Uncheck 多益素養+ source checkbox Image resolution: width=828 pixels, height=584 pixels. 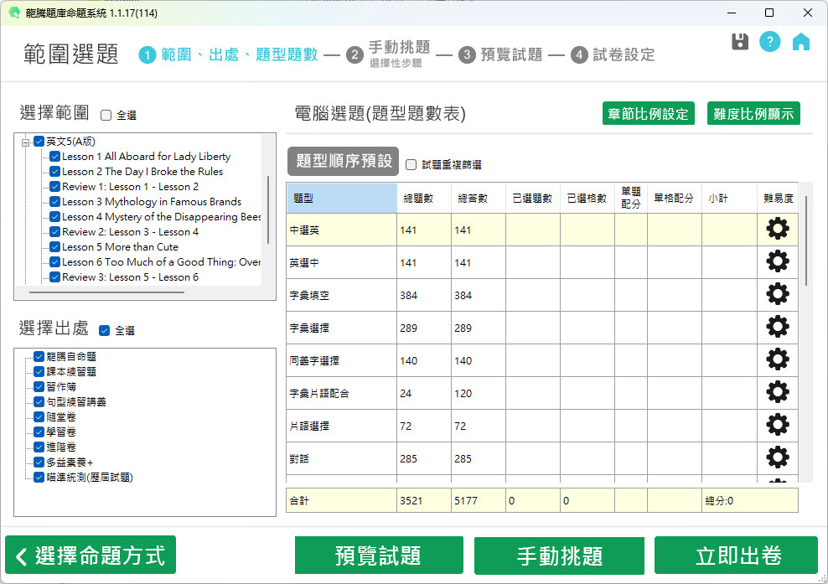pyautogui.click(x=39, y=462)
